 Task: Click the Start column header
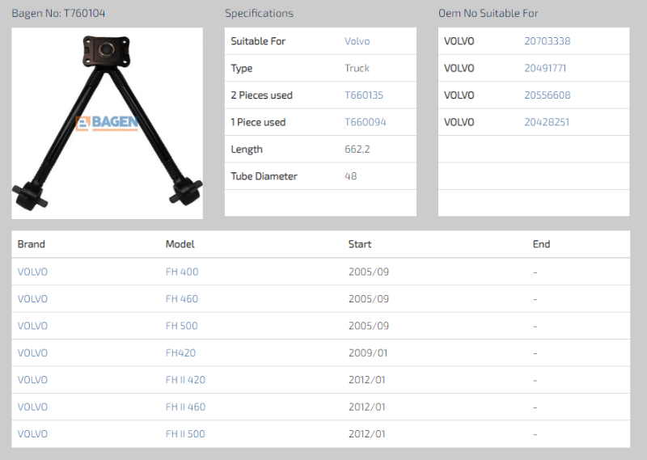(x=360, y=244)
